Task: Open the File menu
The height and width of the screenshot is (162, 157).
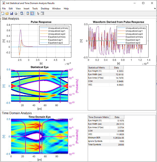Action: click(x=4, y=9)
